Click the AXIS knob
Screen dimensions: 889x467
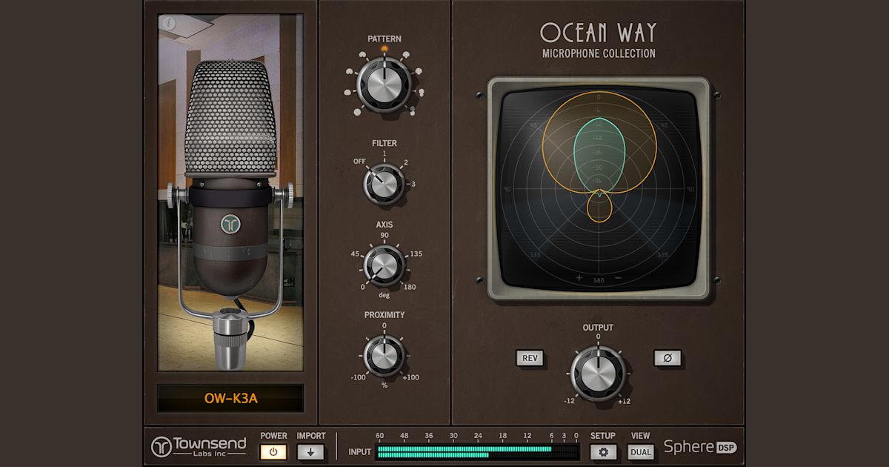(x=384, y=265)
